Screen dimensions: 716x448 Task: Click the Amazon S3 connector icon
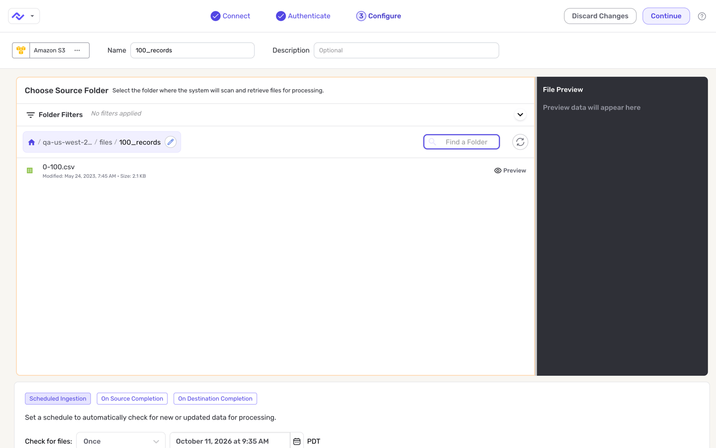click(21, 50)
